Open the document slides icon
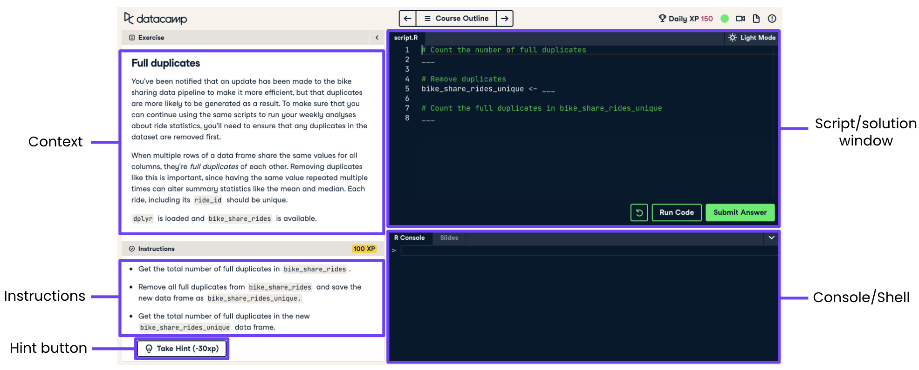The height and width of the screenshot is (370, 919). coord(756,19)
